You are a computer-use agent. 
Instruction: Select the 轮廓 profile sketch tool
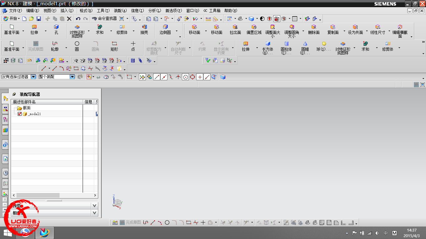tap(55, 46)
